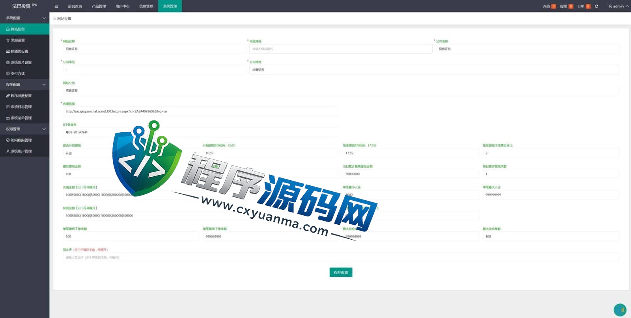
Task: Open 系统菜单管理 in the sidebar
Action: point(24,118)
